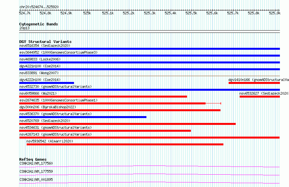This screenshot has width=289, height=187.
Task: Click the 525.2k ruler tick label
Action: (x=129, y=13)
